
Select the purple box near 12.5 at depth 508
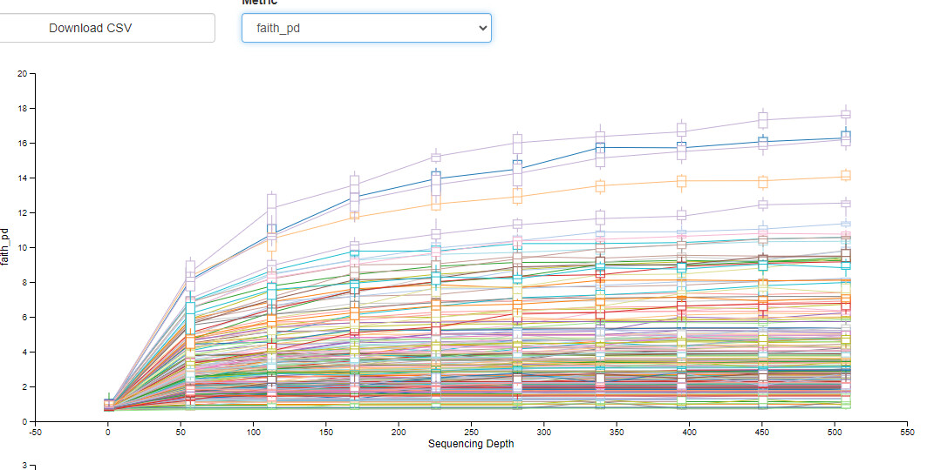(x=845, y=203)
